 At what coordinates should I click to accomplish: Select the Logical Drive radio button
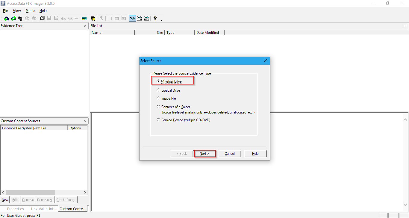(x=158, y=90)
